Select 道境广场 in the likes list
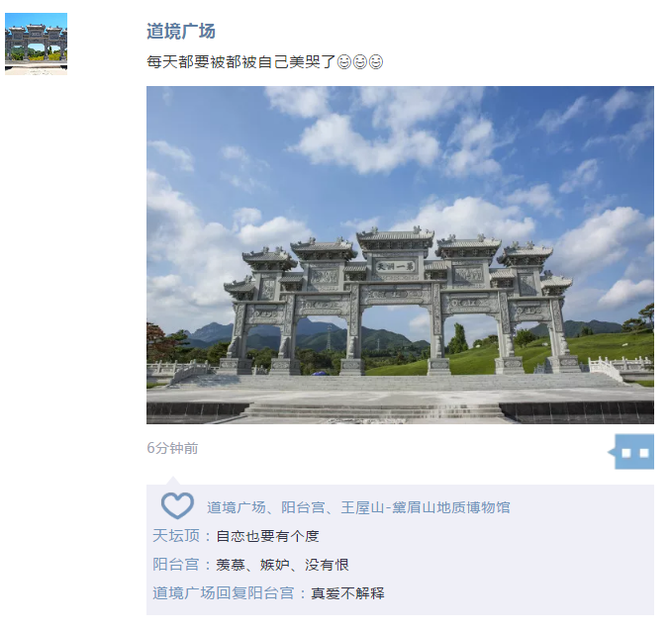 236,507
